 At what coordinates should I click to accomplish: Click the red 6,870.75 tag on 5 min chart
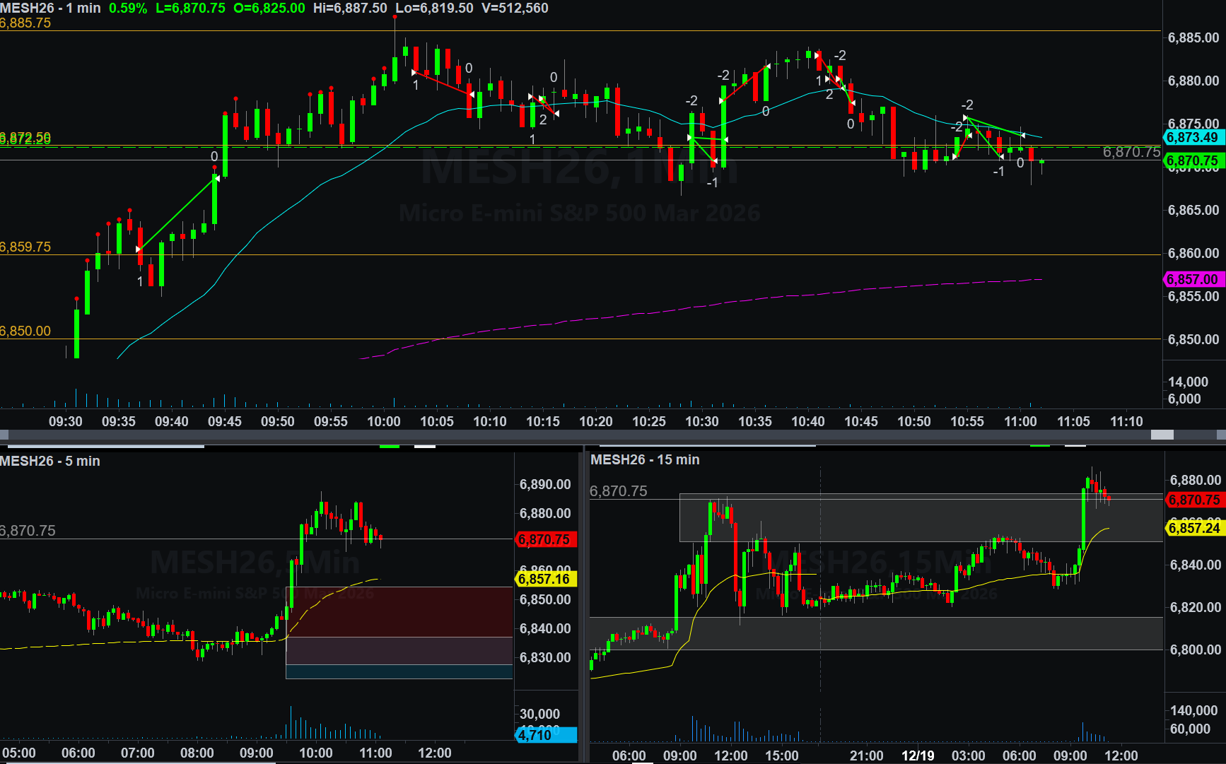(544, 540)
